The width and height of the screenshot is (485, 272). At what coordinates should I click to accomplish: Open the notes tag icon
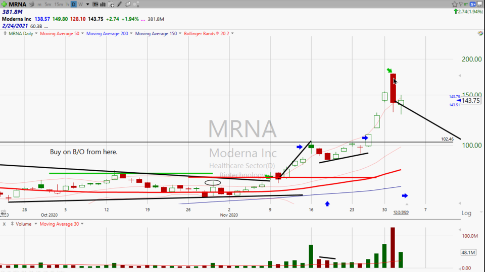(x=127, y=5)
